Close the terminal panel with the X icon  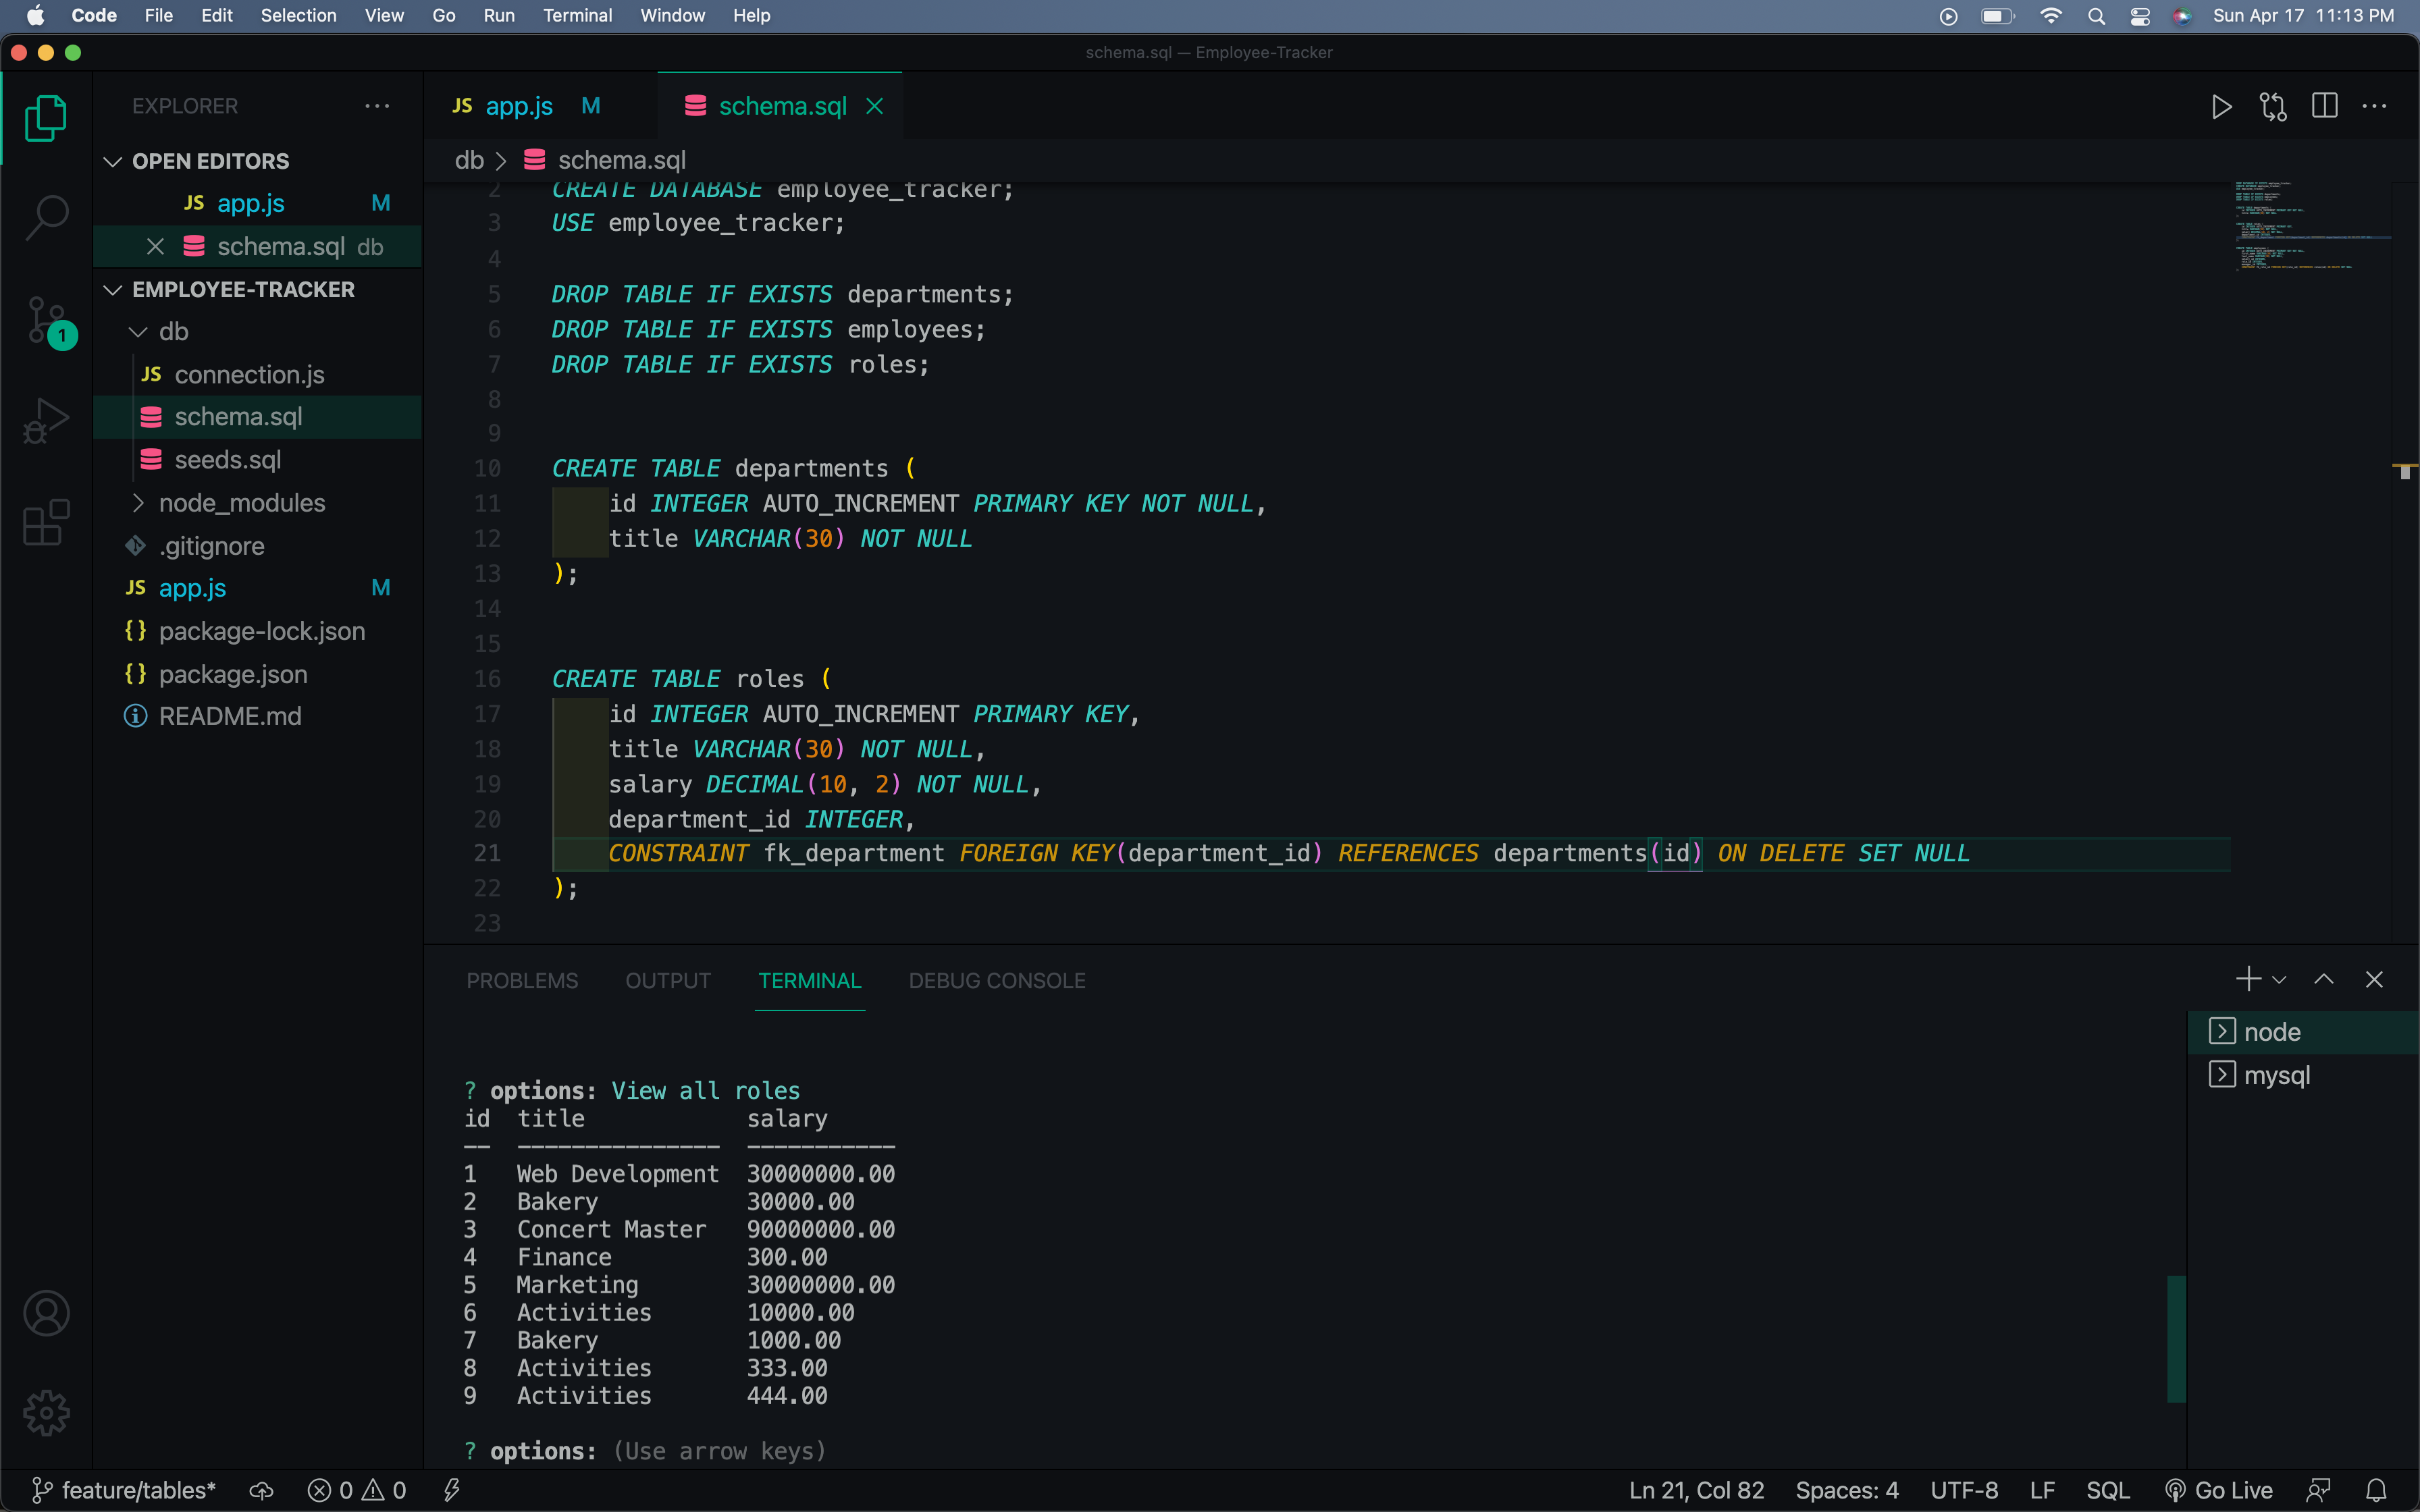click(2374, 979)
